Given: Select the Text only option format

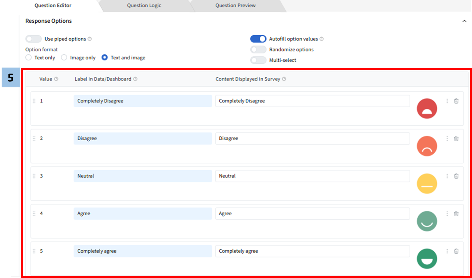Looking at the screenshot, I should click(x=29, y=57).
